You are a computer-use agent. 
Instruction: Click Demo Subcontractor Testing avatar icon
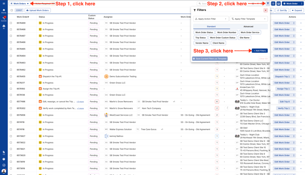point(106,76)
